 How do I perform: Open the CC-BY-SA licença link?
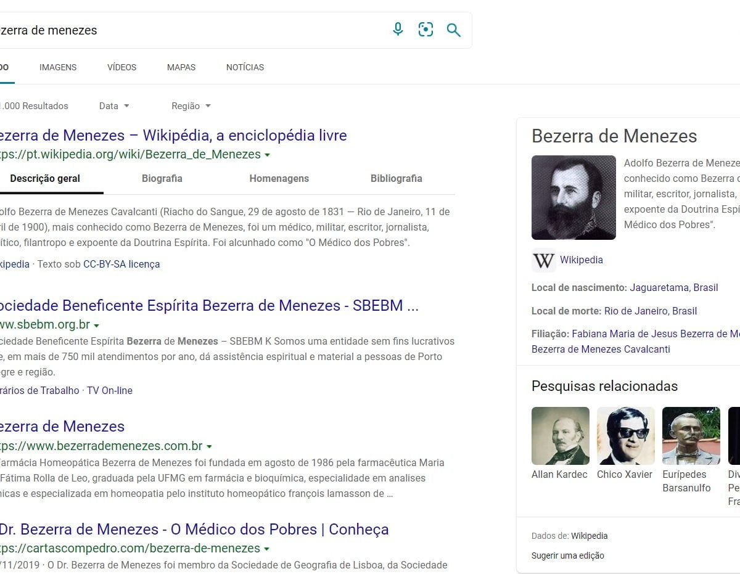coord(121,264)
